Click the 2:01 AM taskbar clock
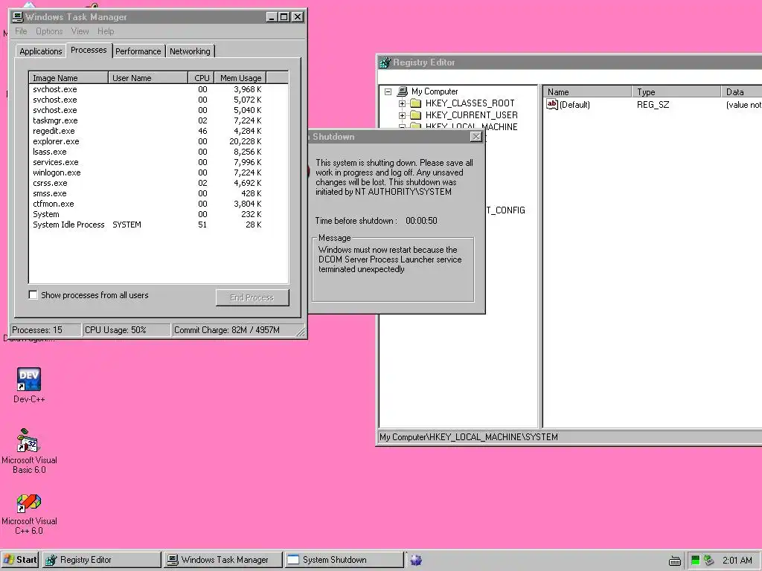This screenshot has height=571, width=762. [x=737, y=561]
